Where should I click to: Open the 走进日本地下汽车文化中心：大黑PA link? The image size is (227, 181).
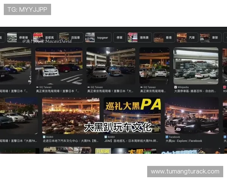[x=71, y=141]
